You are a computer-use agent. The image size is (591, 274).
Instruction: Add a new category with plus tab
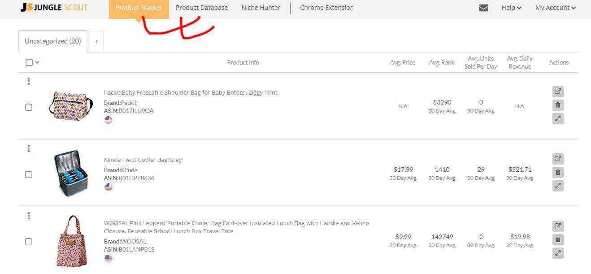point(96,42)
